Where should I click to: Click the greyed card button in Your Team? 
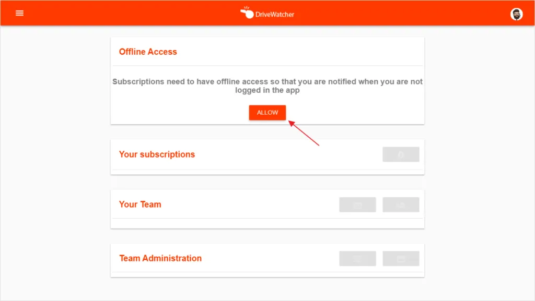(357, 204)
